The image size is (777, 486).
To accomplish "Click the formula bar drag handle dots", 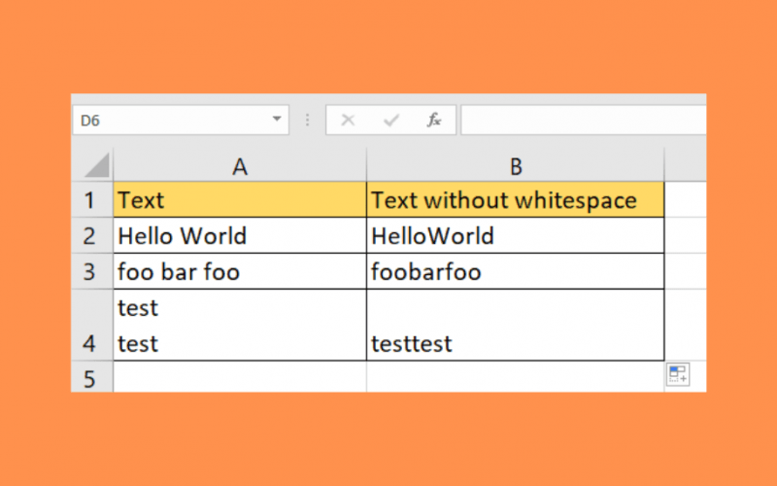I will tap(307, 120).
